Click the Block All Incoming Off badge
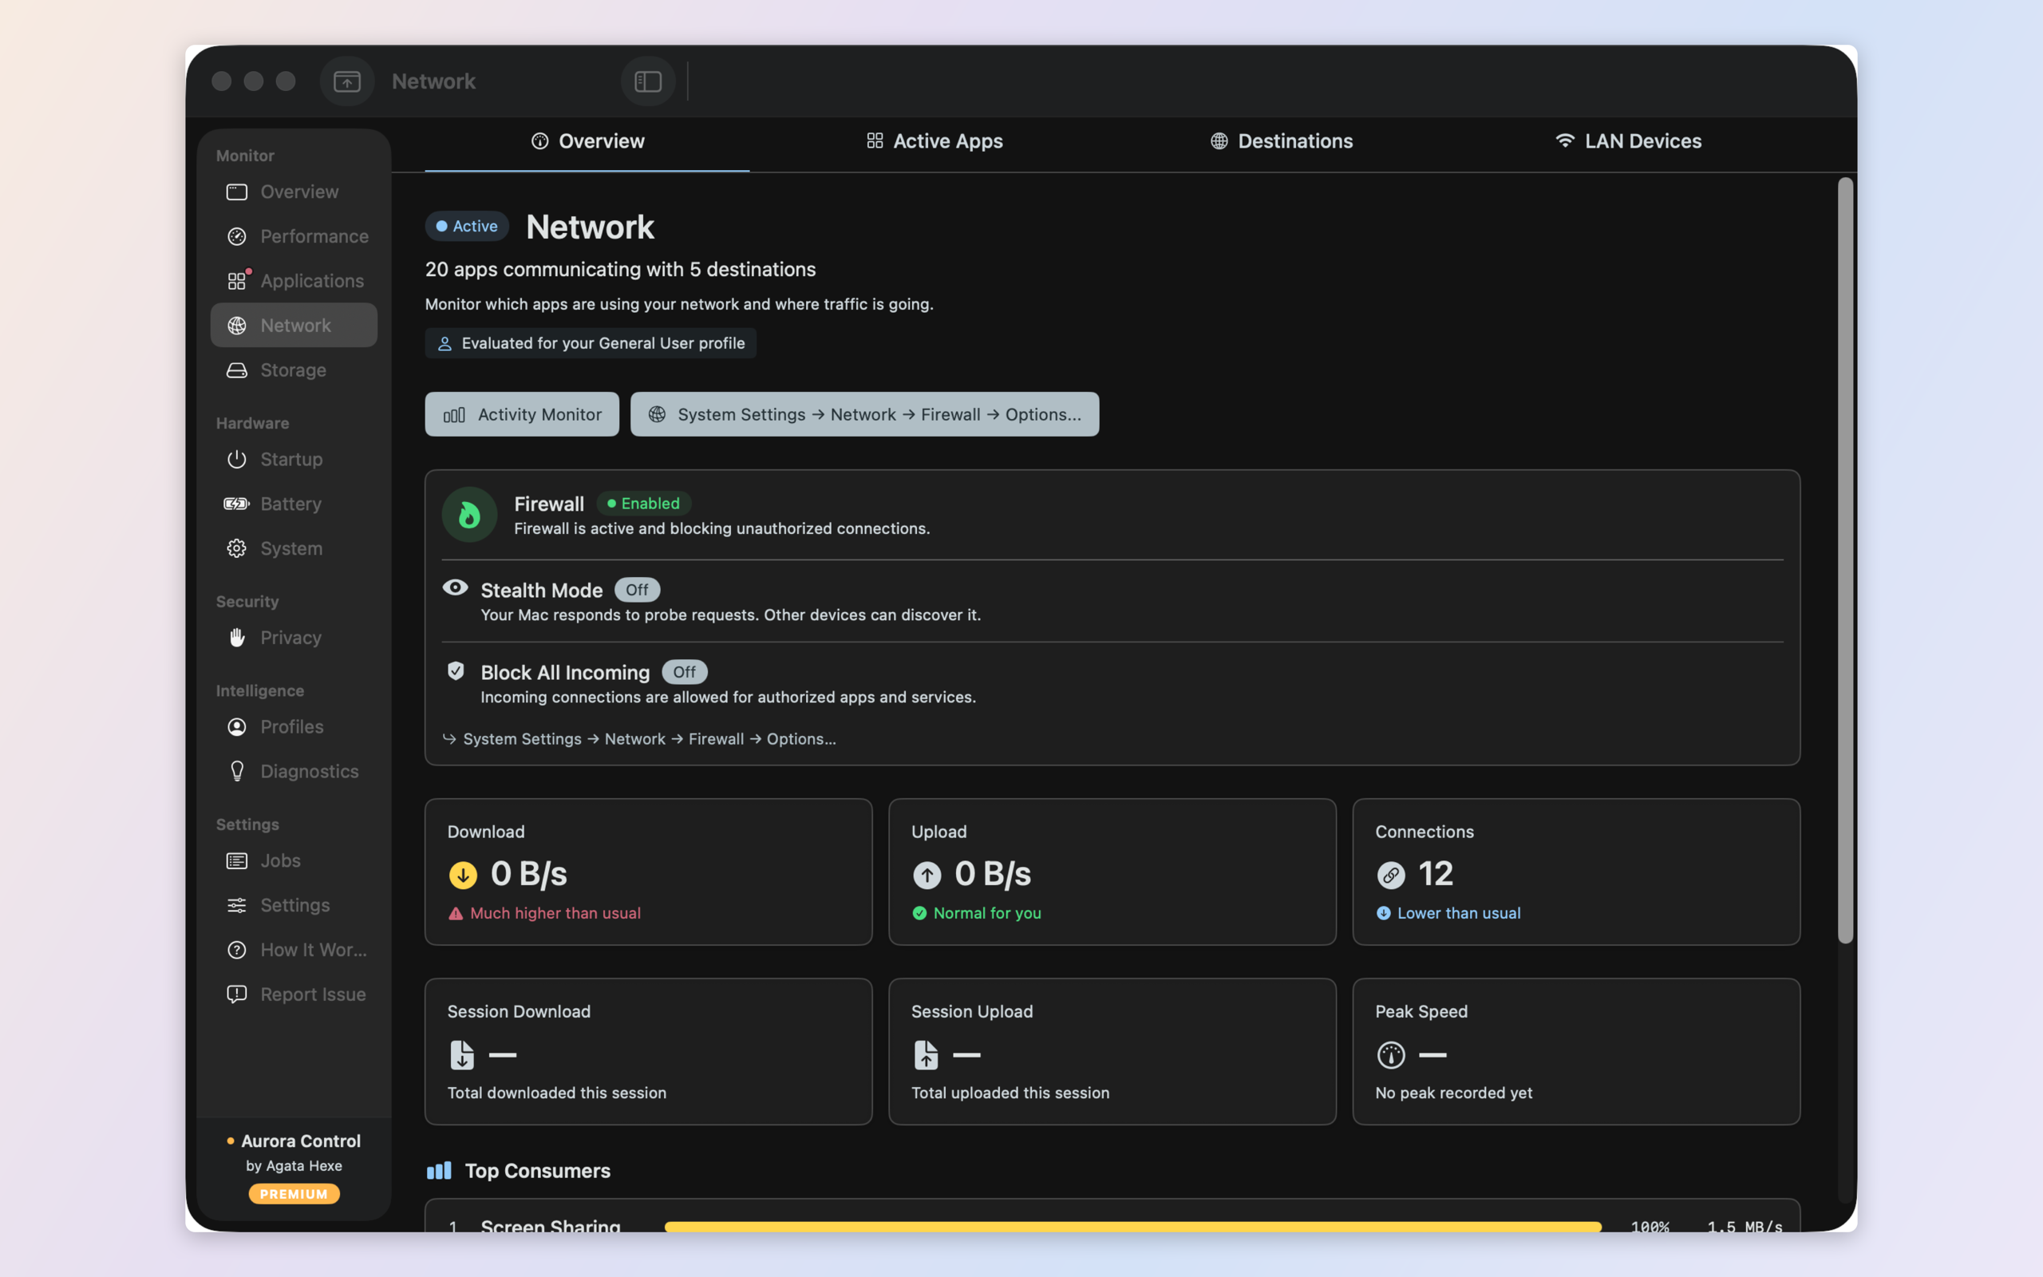The width and height of the screenshot is (2043, 1277). [x=684, y=671]
